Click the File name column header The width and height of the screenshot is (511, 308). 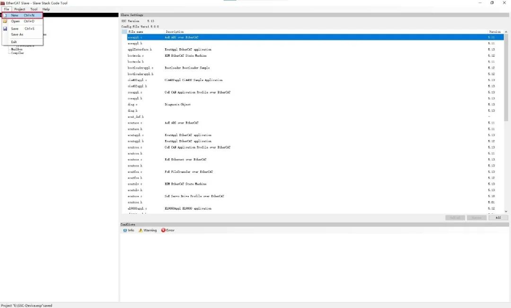(x=145, y=32)
